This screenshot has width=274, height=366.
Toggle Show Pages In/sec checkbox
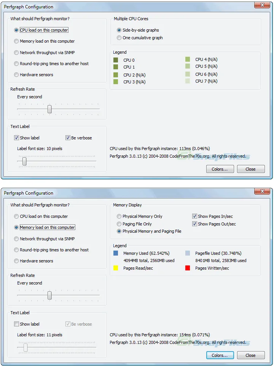click(194, 216)
